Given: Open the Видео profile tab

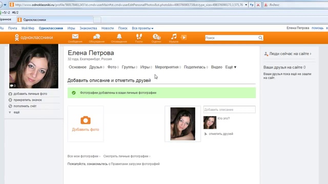Looking at the screenshot, I should coord(216,67).
